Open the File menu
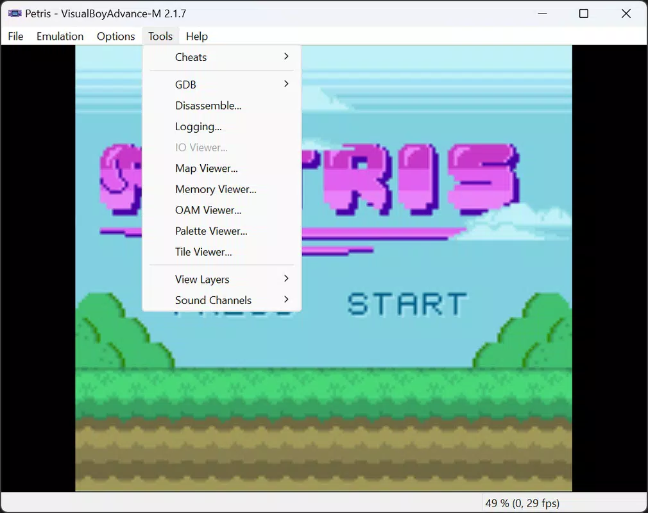The height and width of the screenshot is (513, 648). 15,37
